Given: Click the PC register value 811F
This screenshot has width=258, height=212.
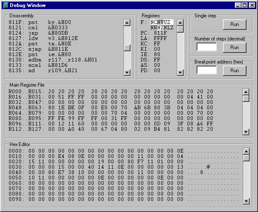Looking at the screenshot, I should [160, 33].
